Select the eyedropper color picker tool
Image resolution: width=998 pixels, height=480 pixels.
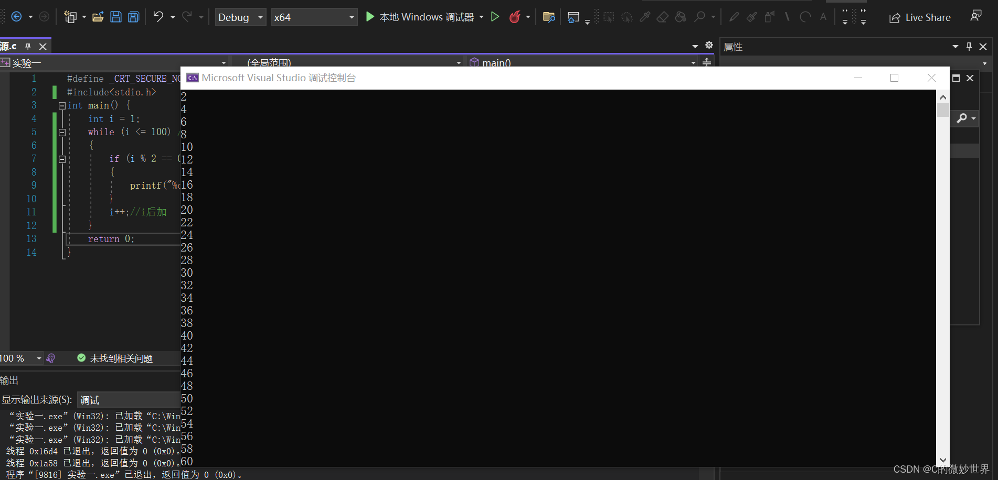tap(645, 17)
